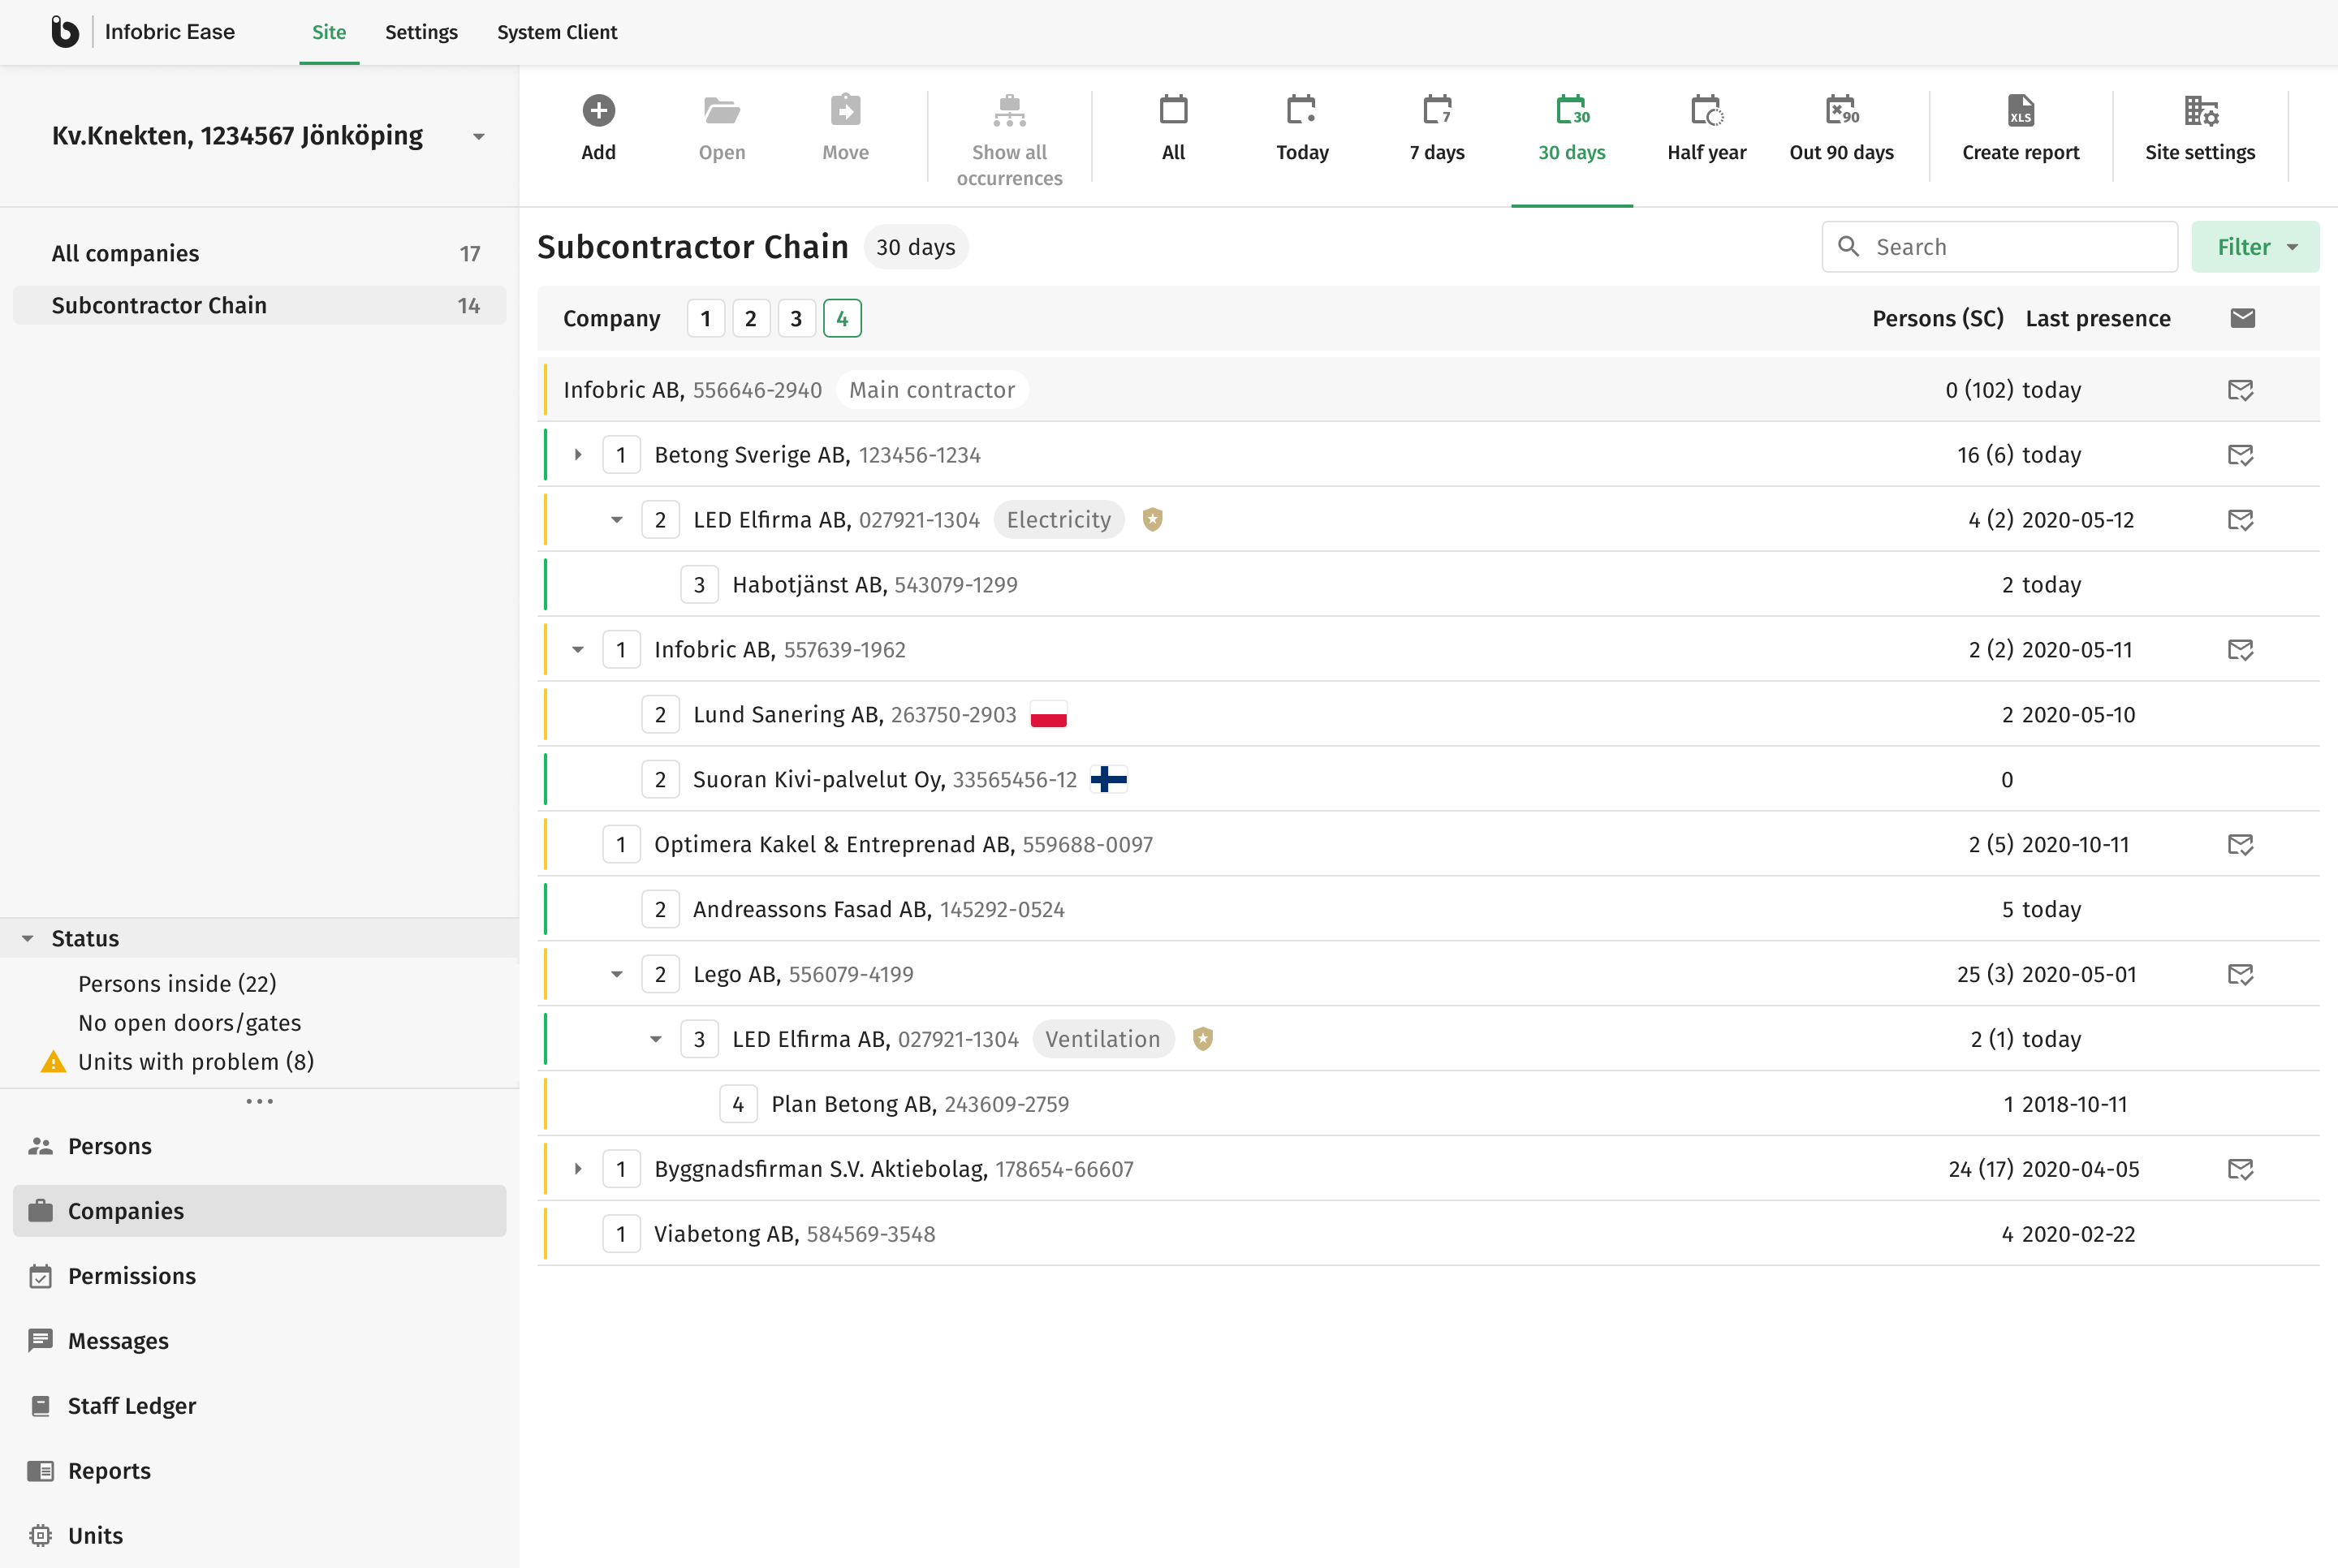This screenshot has height=1568, width=2338.
Task: Collapse LED Elfirma AB Electricity row
Action: coord(617,520)
